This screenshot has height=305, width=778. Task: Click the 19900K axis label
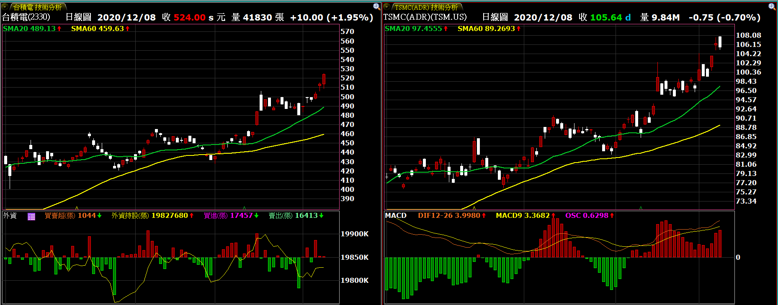[355, 234]
